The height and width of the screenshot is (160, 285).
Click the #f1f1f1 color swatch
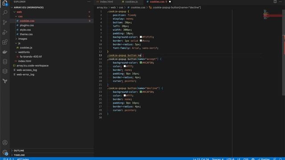[141, 37]
